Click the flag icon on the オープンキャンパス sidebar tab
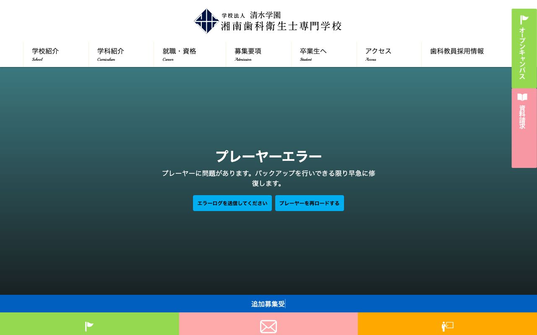This screenshot has height=335, width=537. [x=524, y=20]
